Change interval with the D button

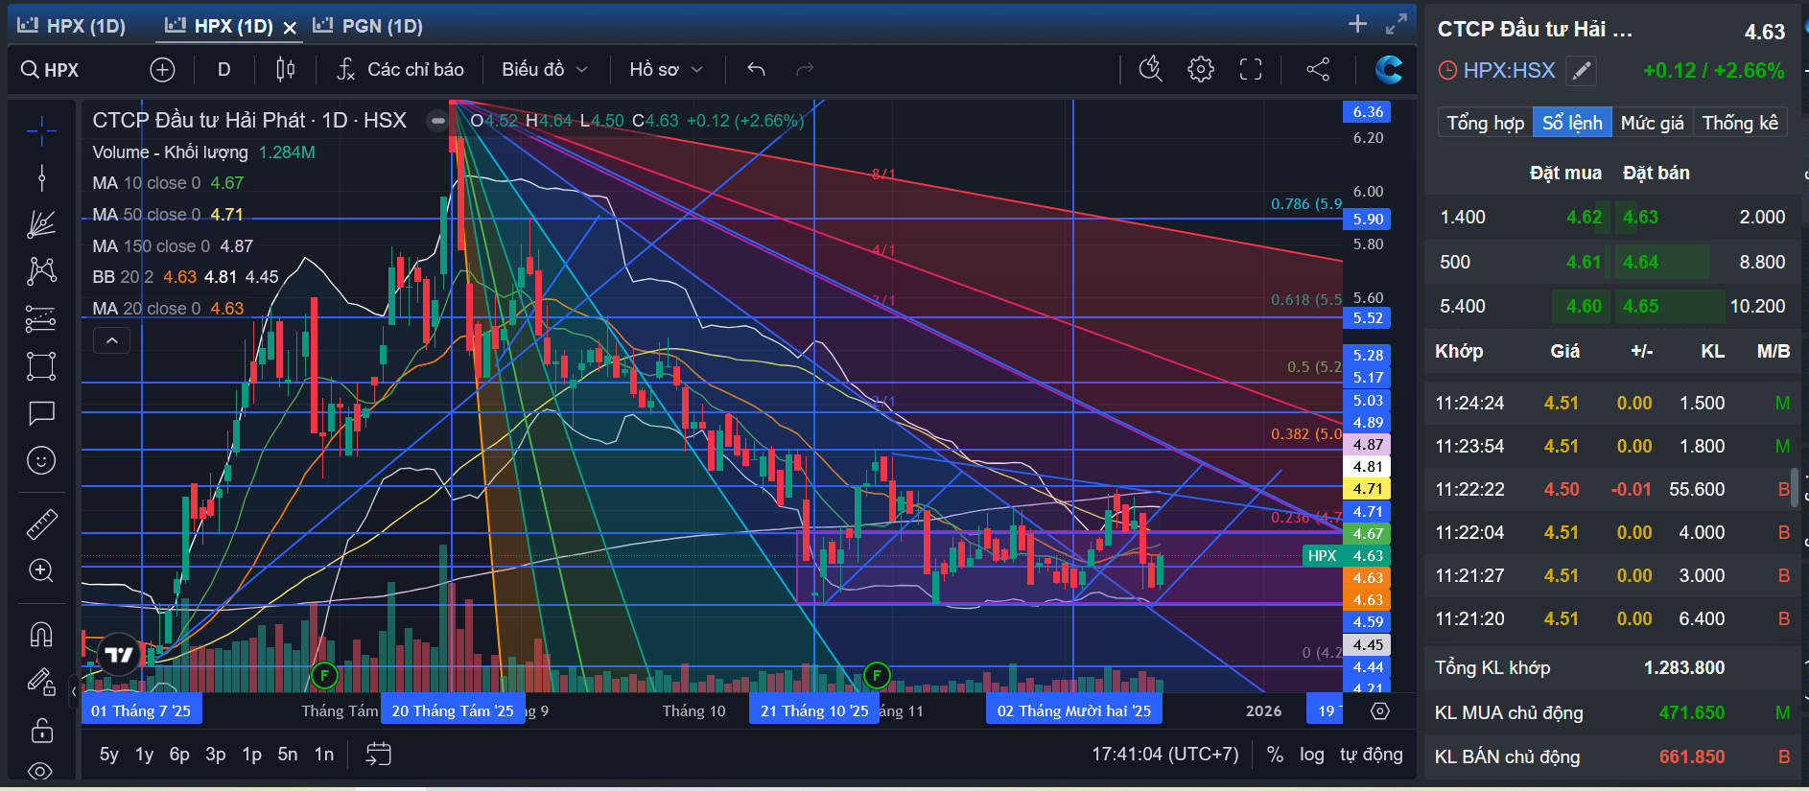pyautogui.click(x=223, y=69)
